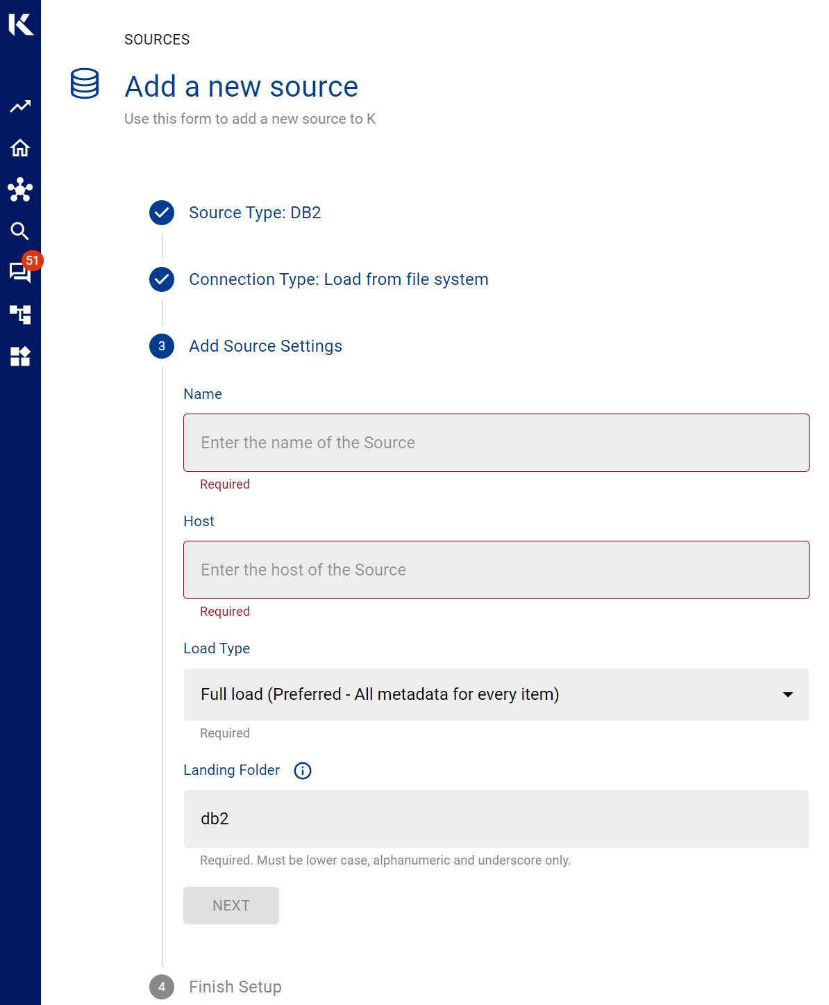Open the apps widgets sidebar icon

point(20,357)
